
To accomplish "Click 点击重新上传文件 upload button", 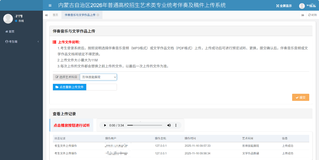I will click(70, 87).
